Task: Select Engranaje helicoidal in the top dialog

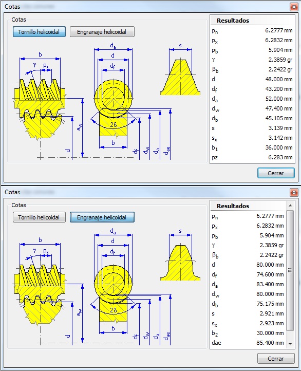Action: tap(102, 32)
